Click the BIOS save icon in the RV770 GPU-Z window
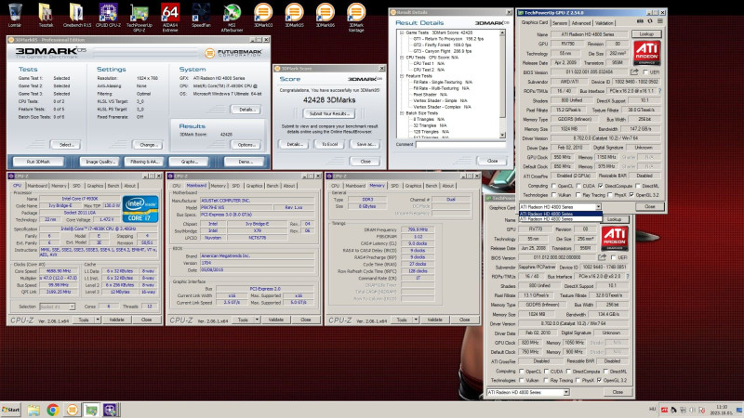744x418 pixels. (602, 257)
